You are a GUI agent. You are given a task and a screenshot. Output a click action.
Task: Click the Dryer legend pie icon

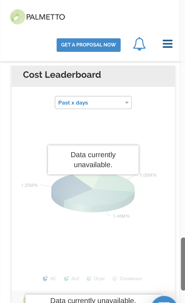tap(89, 278)
